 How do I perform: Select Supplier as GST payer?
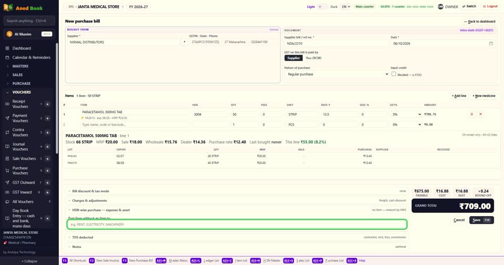pos(293,58)
